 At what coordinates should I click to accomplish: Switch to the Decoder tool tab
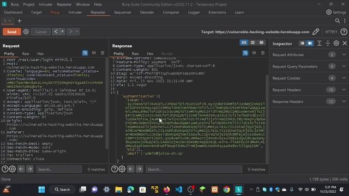click(x=147, y=13)
